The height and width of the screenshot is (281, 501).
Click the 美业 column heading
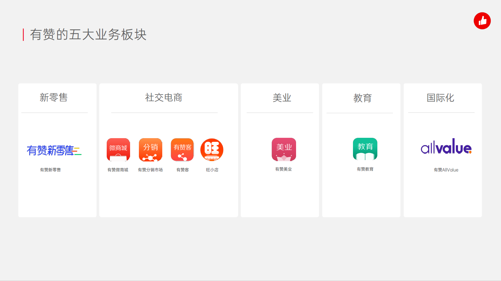point(282,98)
